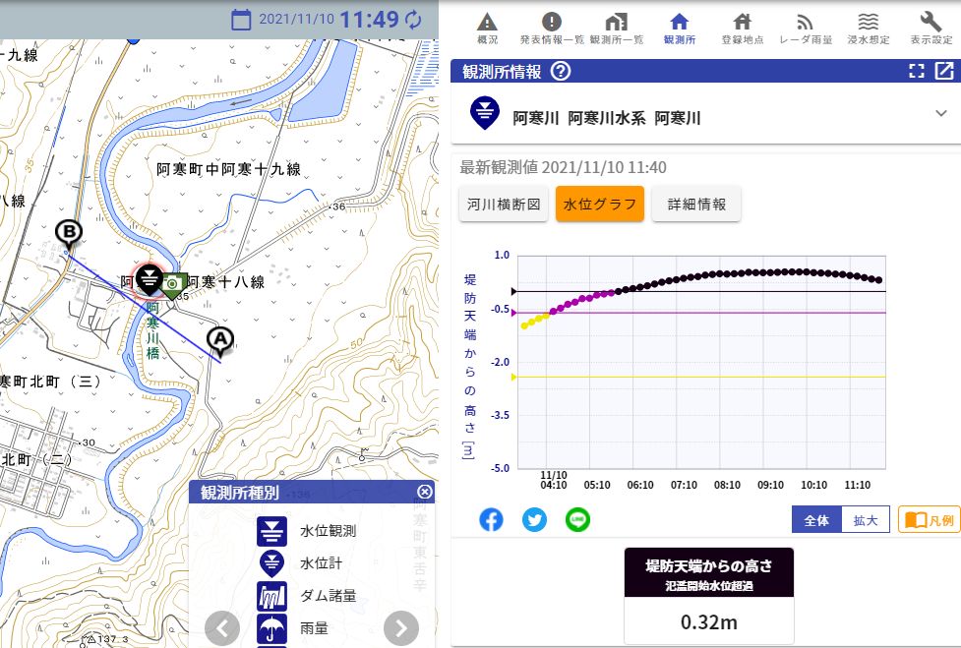The image size is (961, 648).
Task: Switch the graph to 拡大 view
Action: (866, 520)
